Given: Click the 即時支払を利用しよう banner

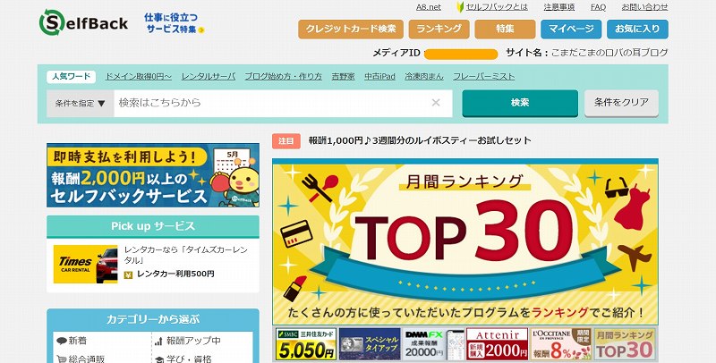Looking at the screenshot, I should click(153, 175).
